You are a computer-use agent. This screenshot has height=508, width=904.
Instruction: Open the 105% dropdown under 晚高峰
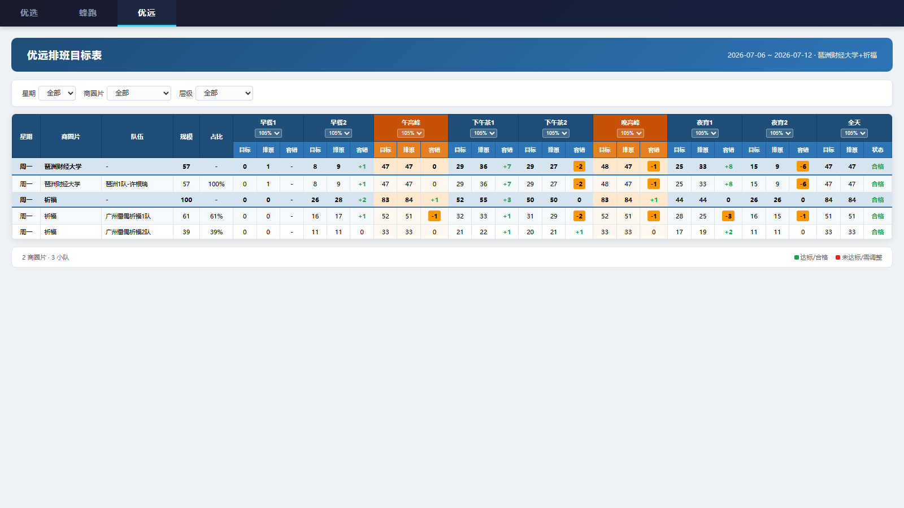click(x=630, y=133)
